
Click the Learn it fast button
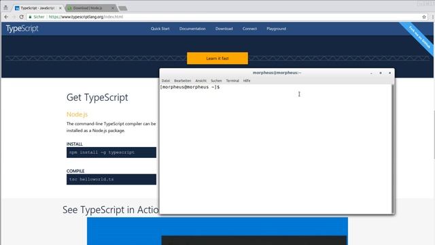pyautogui.click(x=217, y=59)
